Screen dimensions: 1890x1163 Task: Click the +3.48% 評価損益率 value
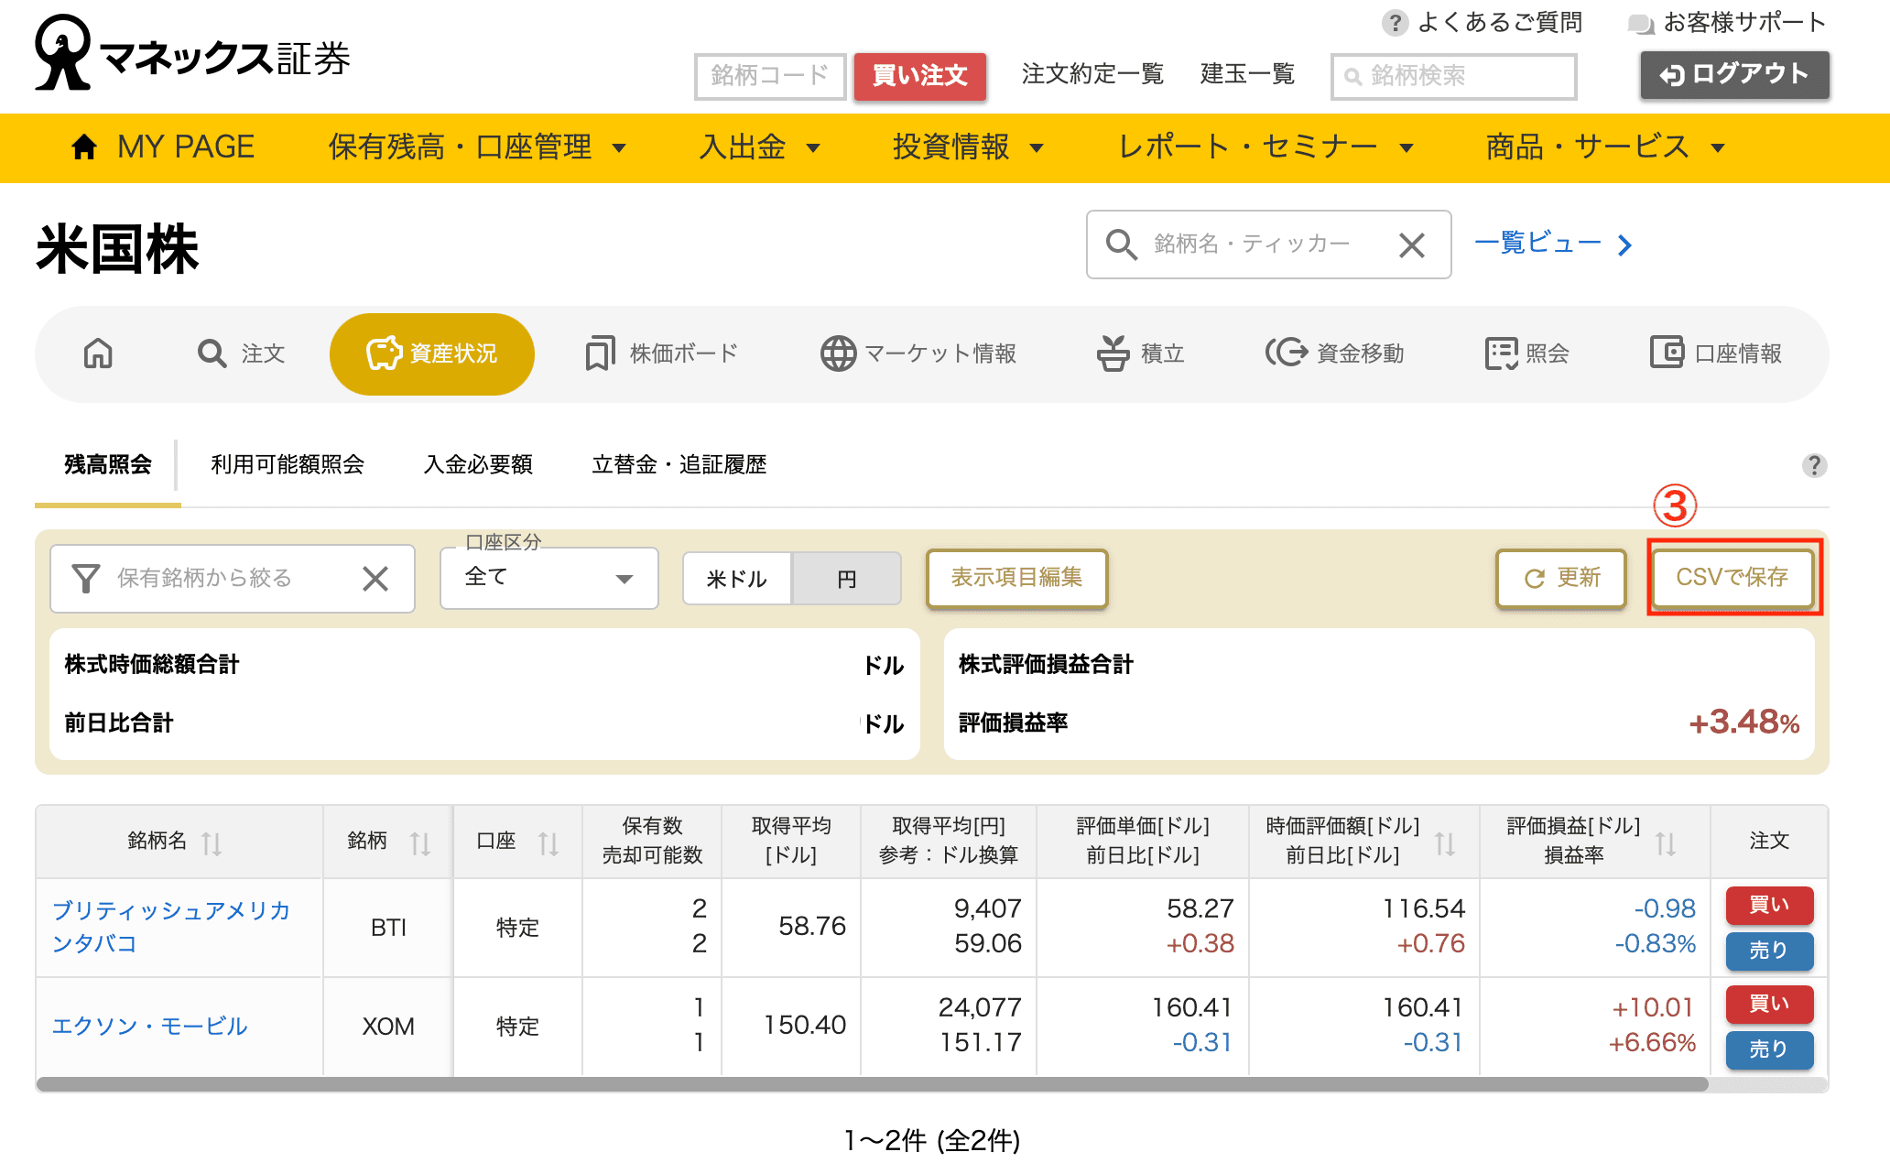click(x=1744, y=723)
